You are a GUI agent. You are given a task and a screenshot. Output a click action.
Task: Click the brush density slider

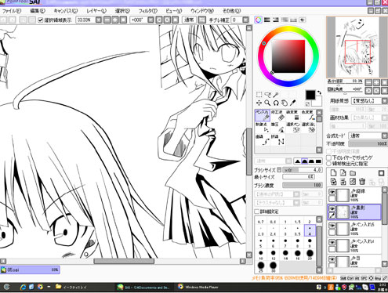[x=302, y=185]
